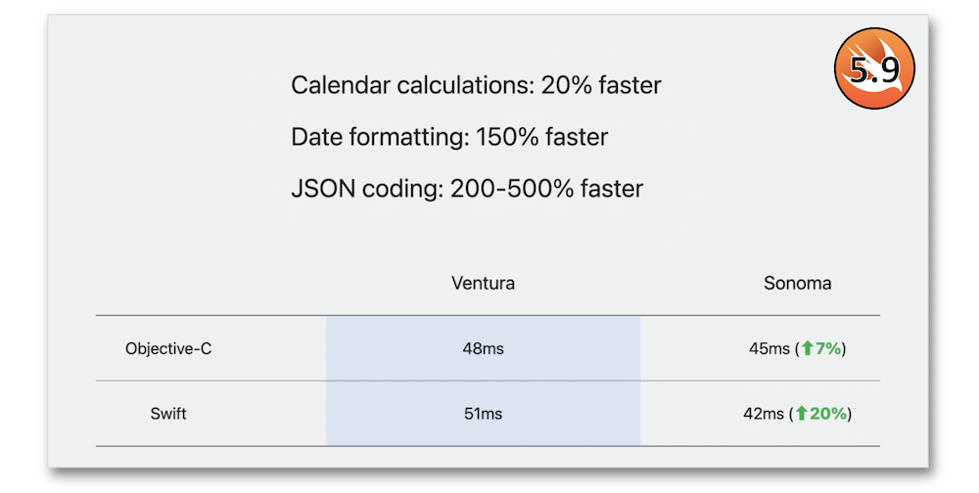Click the Date formatting 150% faster line
The height and width of the screenshot is (493, 979).
(x=449, y=137)
